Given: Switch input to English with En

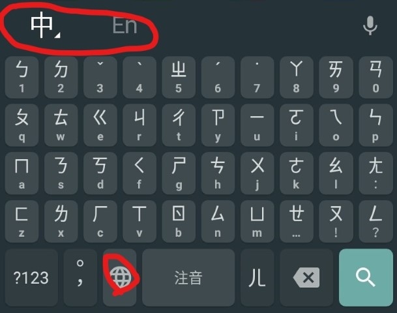Looking at the screenshot, I should [125, 25].
